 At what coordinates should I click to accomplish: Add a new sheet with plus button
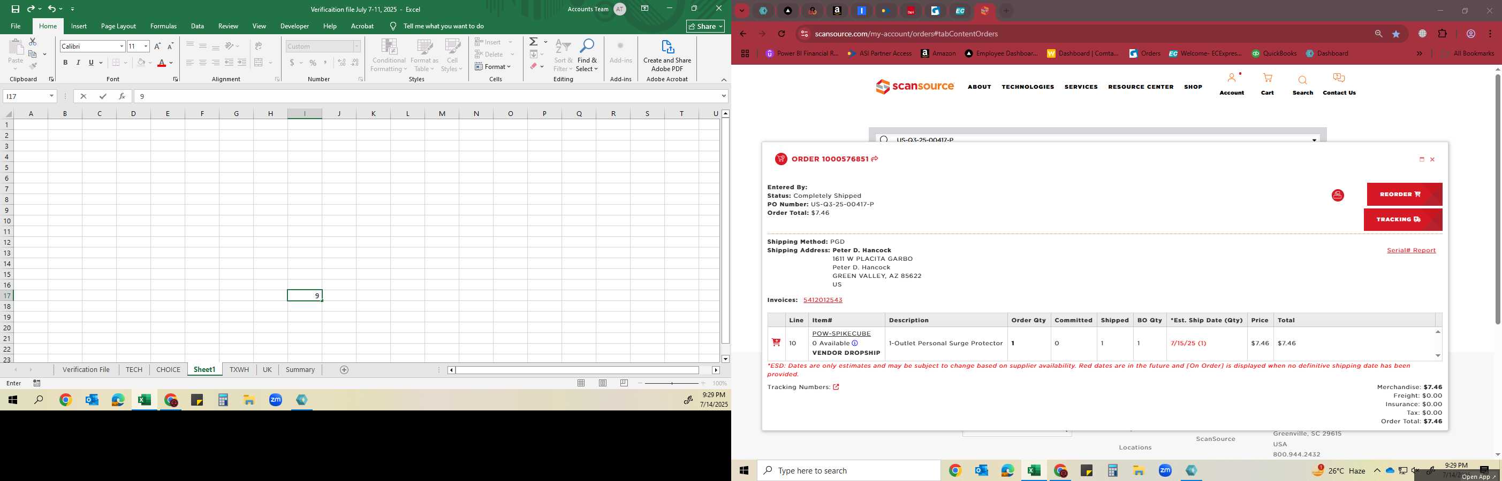(344, 370)
